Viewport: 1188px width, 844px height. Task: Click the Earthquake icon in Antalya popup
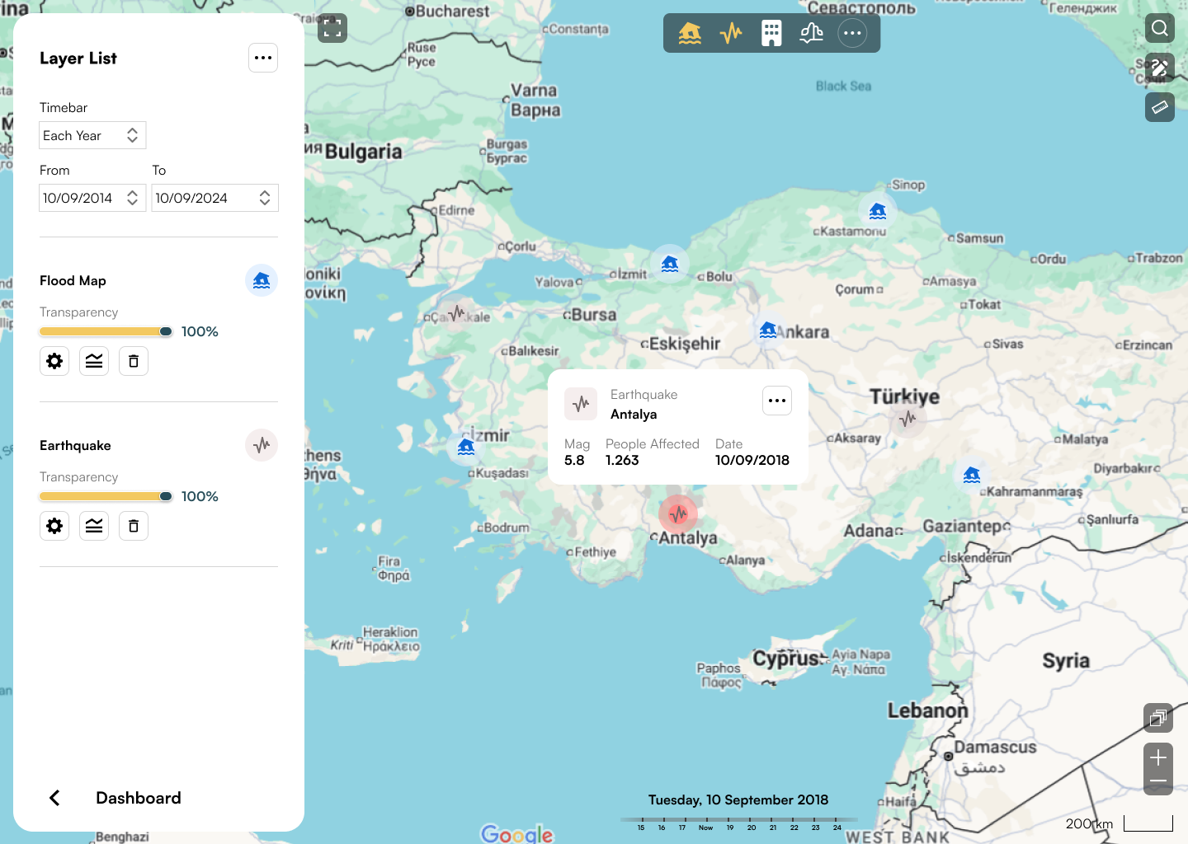(x=581, y=404)
